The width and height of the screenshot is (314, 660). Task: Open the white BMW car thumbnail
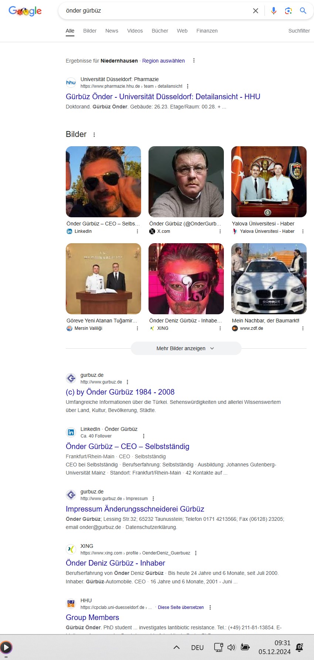point(269,279)
